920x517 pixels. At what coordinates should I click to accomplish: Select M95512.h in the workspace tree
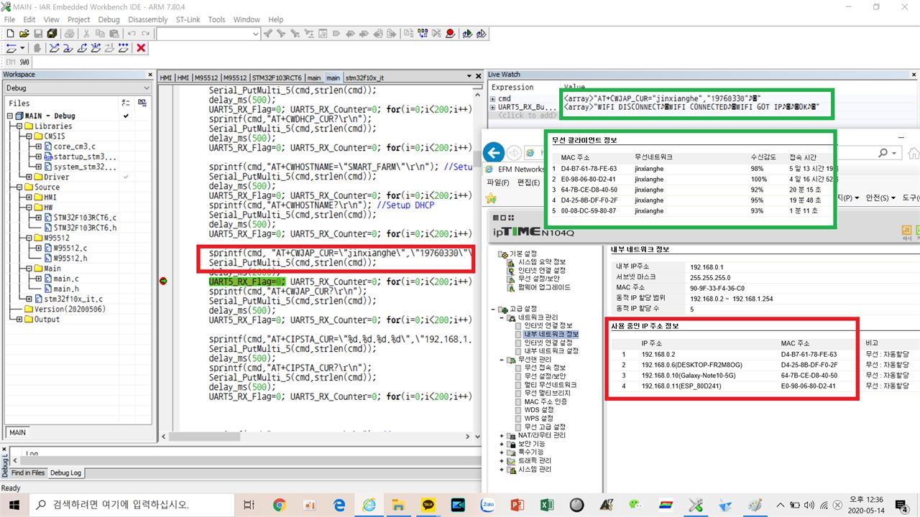(70, 258)
